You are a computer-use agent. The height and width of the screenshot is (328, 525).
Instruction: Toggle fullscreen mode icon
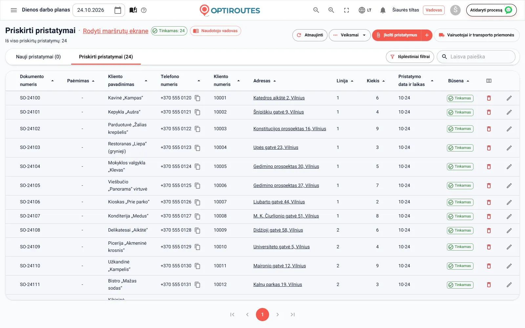point(346,10)
